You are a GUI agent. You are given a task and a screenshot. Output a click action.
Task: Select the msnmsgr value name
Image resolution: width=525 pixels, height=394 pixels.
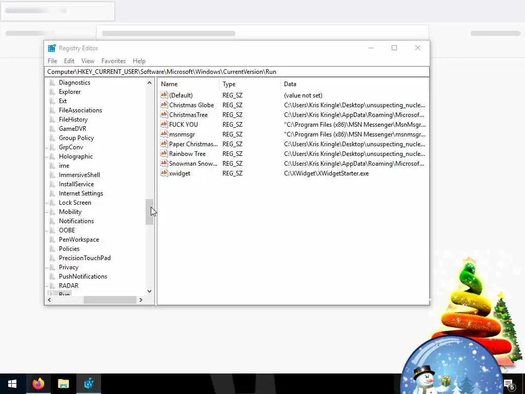pos(182,134)
